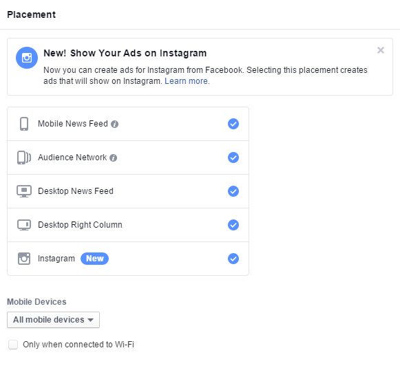Toggle off the Instagram placement checkmark
This screenshot has width=400, height=368.
click(233, 259)
